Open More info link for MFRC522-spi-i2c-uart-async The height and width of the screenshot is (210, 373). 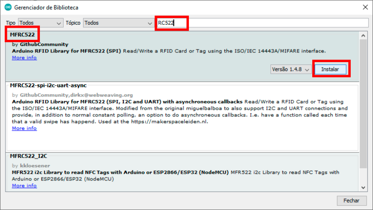point(24,129)
